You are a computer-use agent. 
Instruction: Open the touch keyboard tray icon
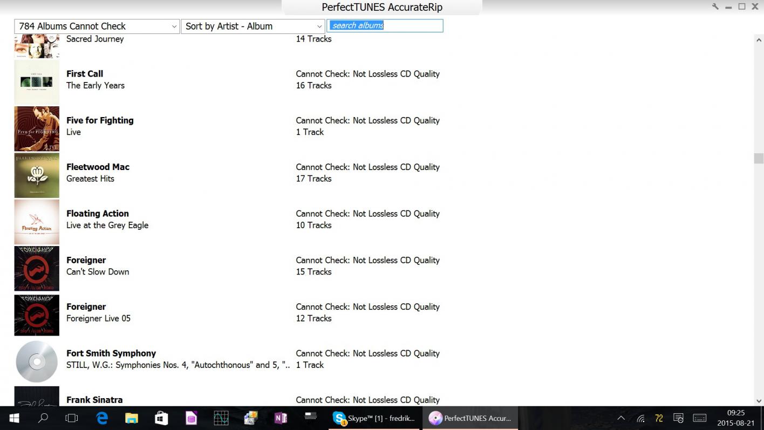click(700, 418)
